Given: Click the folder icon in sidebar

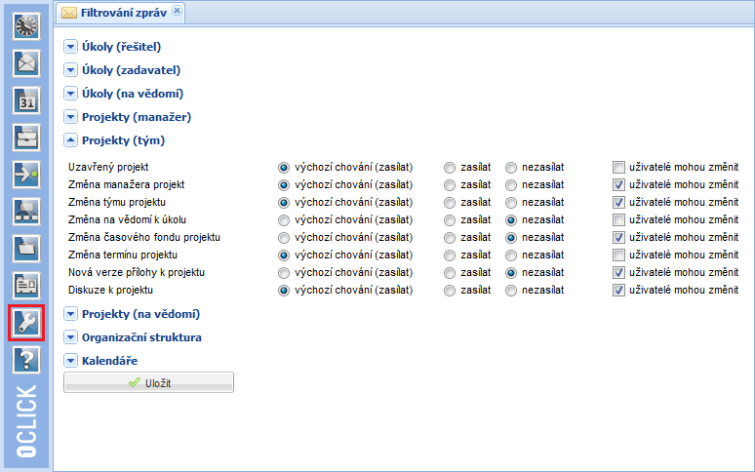Looking at the screenshot, I should [x=25, y=248].
